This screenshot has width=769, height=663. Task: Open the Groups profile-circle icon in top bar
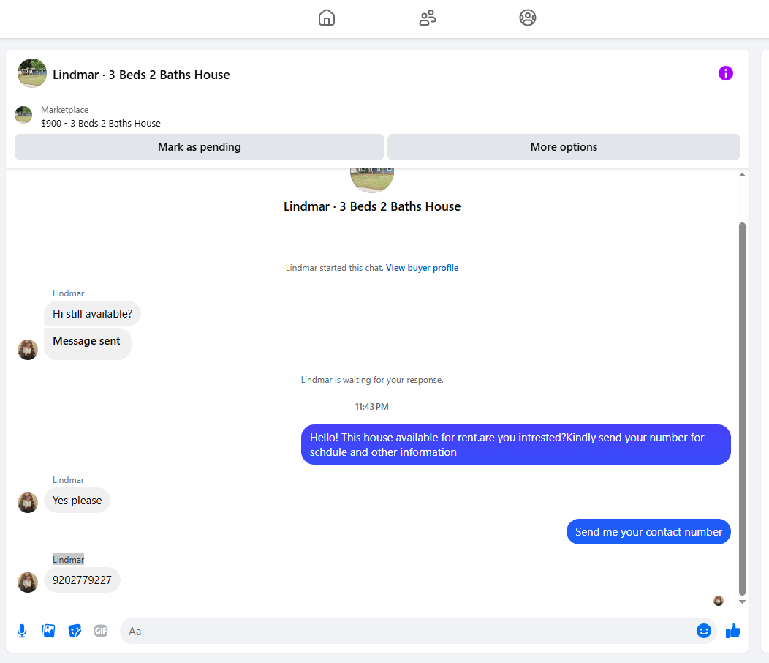tap(528, 18)
